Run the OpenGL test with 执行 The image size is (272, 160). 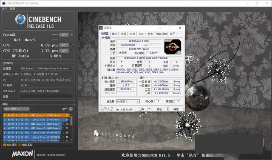click(x=64, y=35)
